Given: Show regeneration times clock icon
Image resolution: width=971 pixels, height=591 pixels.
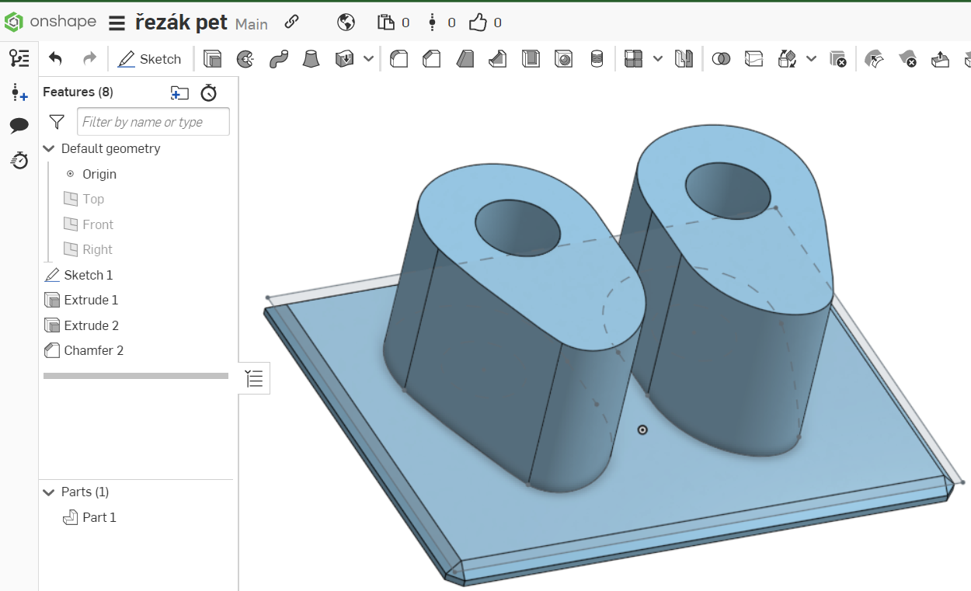Looking at the screenshot, I should (209, 93).
